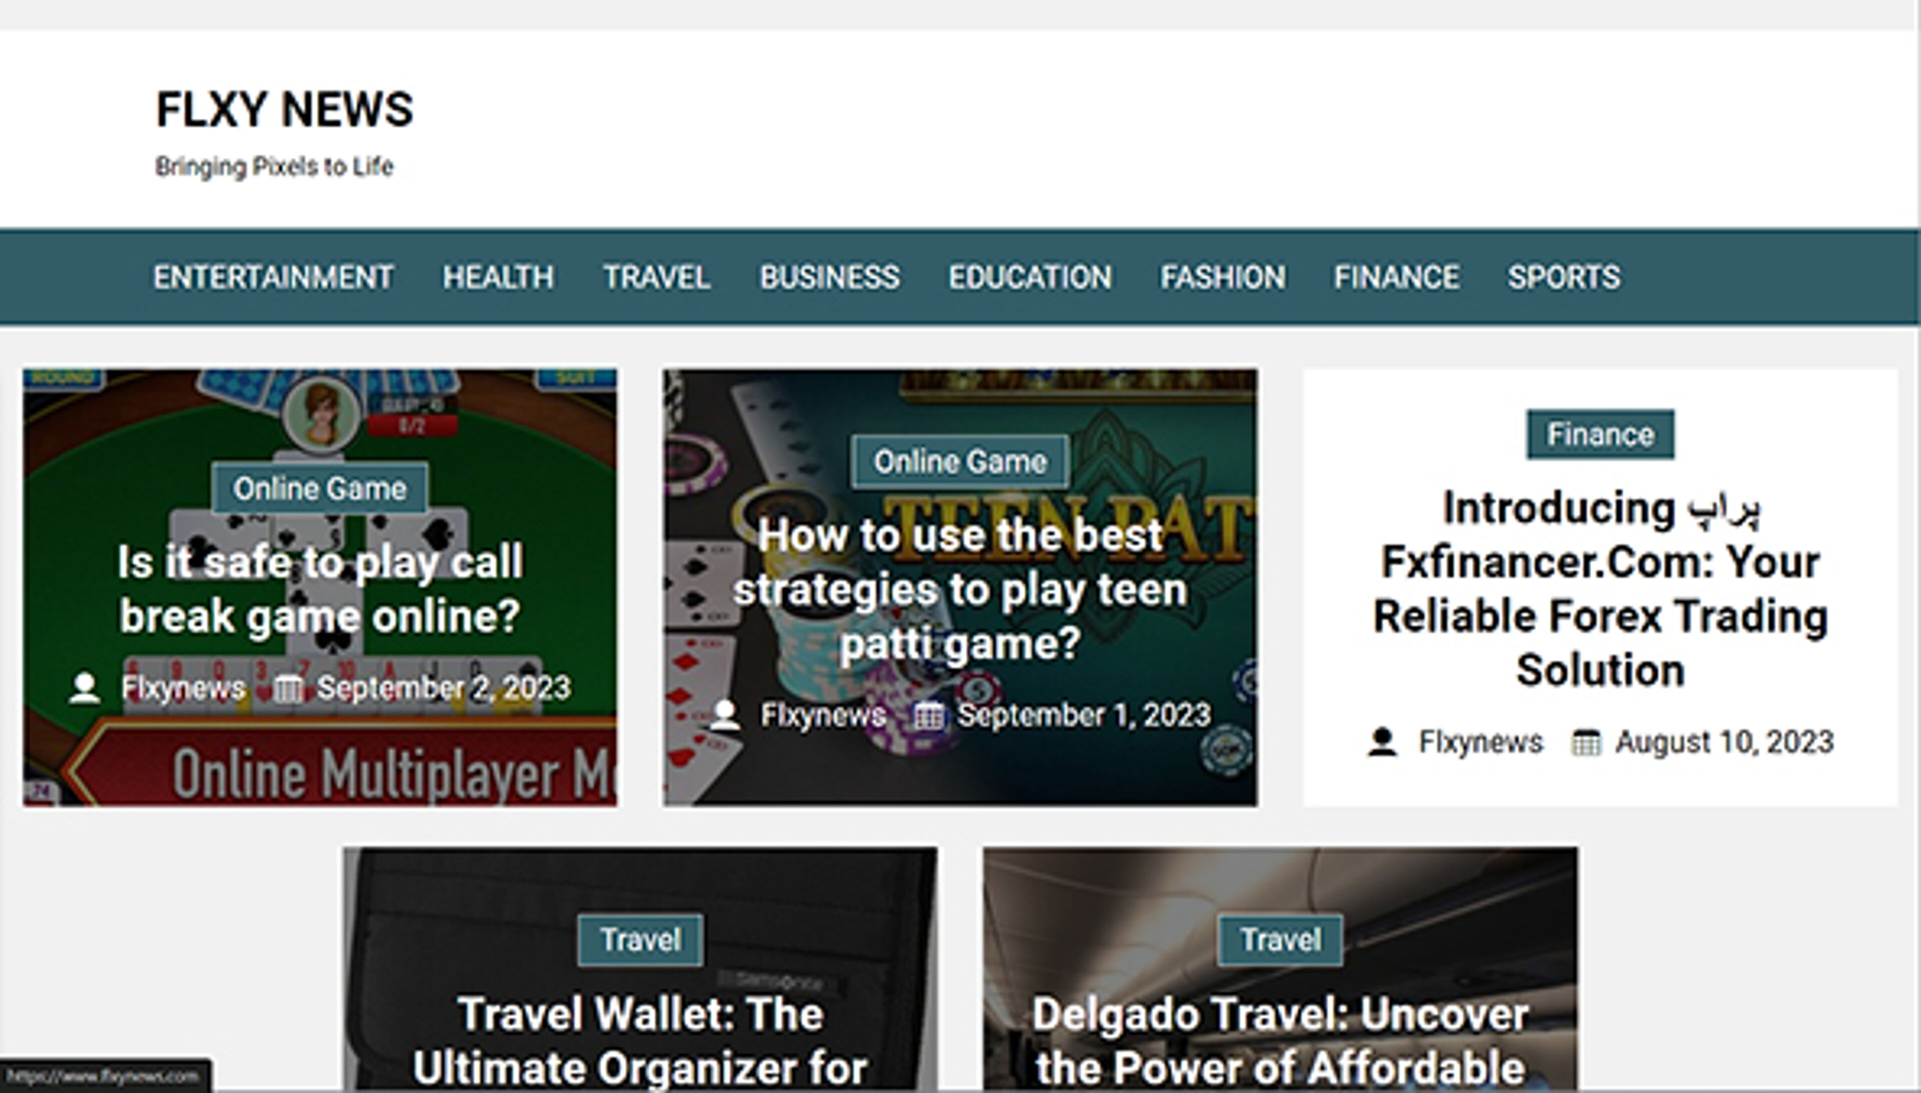Click the calendar icon beside August 10, 2023
This screenshot has width=1921, height=1093.
tap(1586, 743)
